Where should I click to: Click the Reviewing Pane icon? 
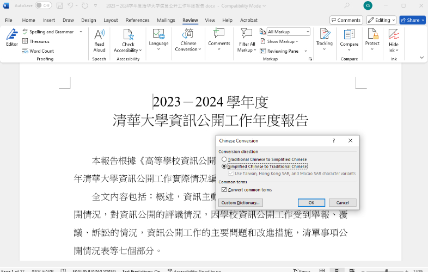coord(263,51)
